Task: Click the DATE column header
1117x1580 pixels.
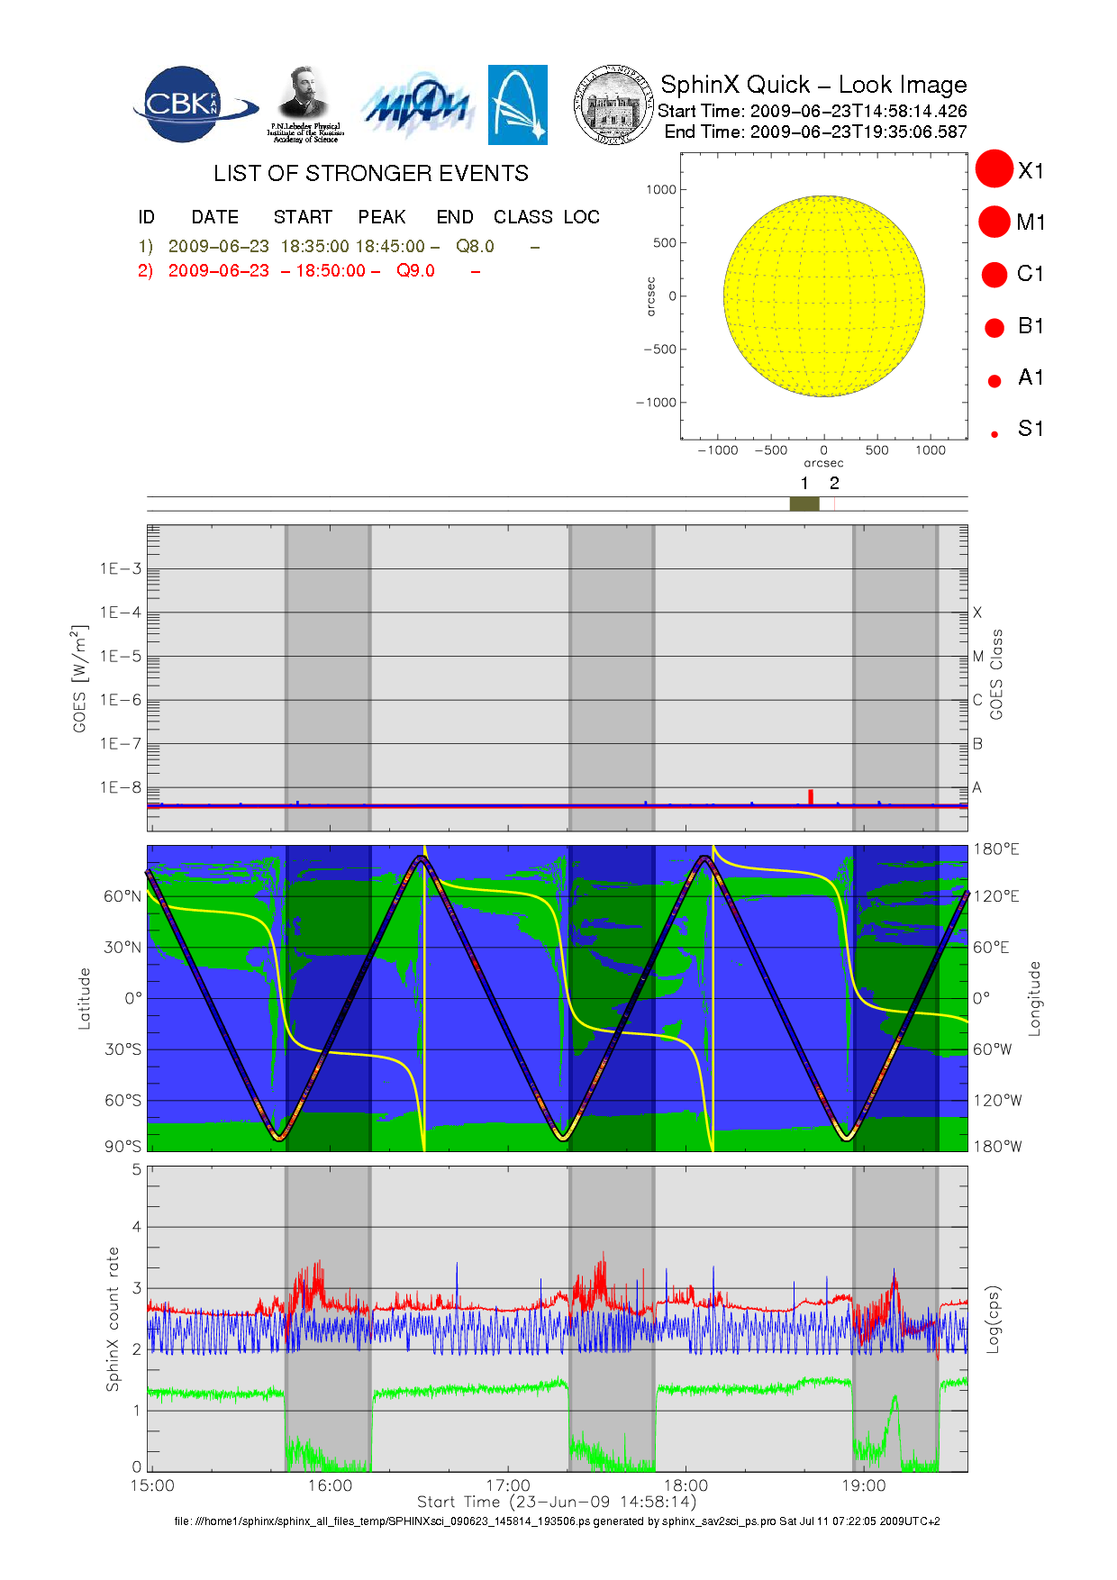Action: [215, 217]
